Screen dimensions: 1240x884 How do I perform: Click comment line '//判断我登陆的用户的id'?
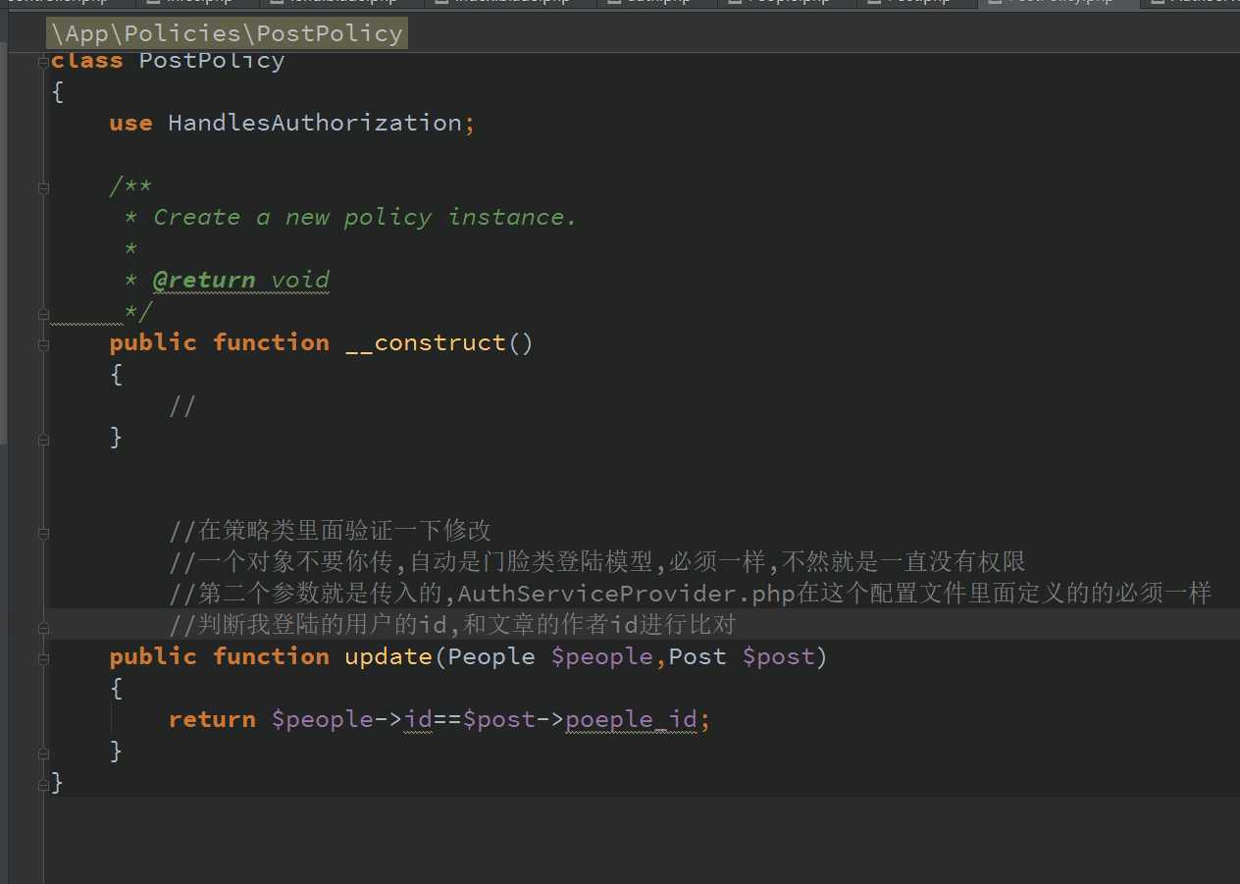[x=452, y=625]
